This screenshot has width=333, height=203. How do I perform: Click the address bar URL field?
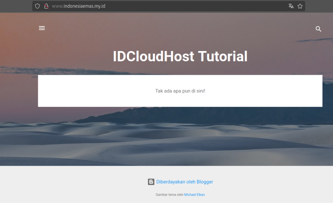169,6
